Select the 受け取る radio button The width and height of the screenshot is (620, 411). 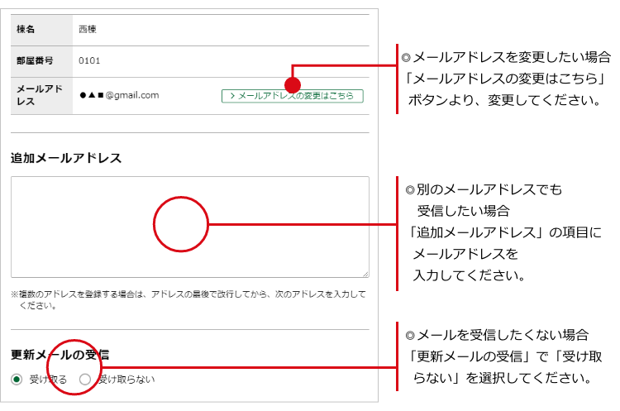point(17,380)
